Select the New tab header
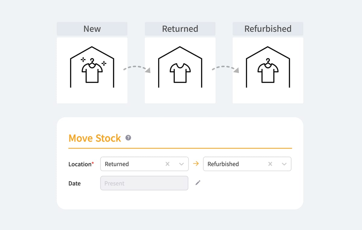 click(92, 29)
